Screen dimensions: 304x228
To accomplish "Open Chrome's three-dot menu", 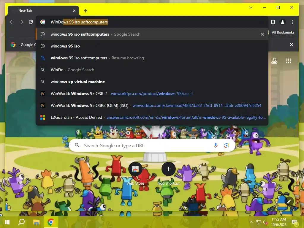I will [292, 22].
